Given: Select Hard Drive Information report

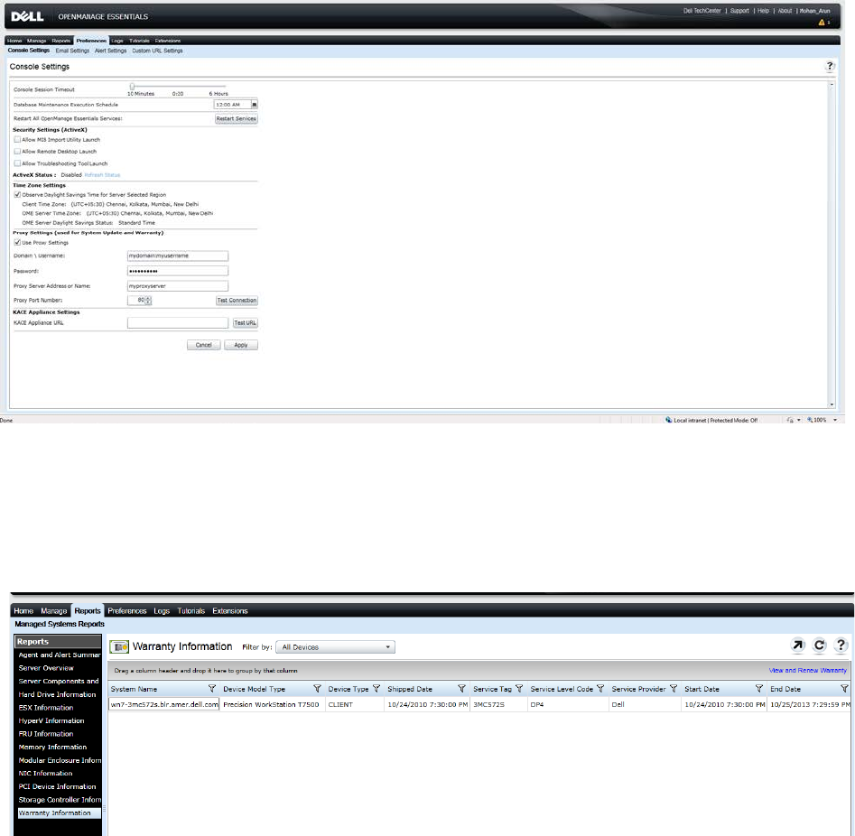Looking at the screenshot, I should pyautogui.click(x=57, y=694).
